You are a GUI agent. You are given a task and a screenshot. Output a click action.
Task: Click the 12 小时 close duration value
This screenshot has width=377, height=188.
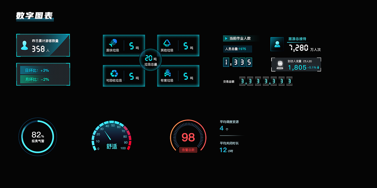[x=226, y=150]
